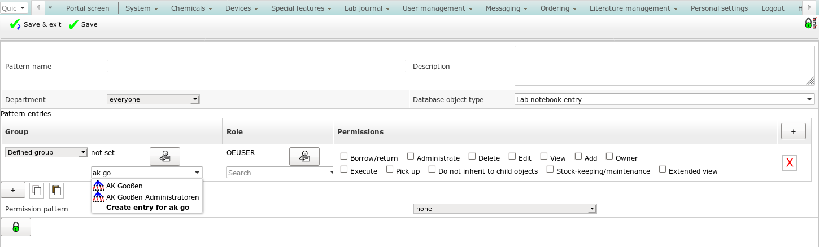This screenshot has width=819, height=247.
Task: Delete the pattern entry with red X
Action: (790, 163)
